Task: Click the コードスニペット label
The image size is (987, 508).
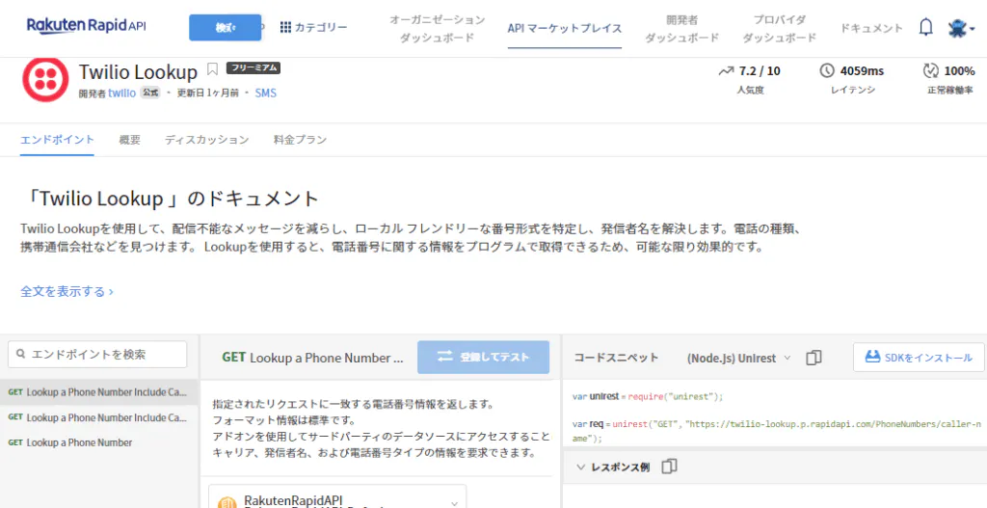Action: (616, 358)
